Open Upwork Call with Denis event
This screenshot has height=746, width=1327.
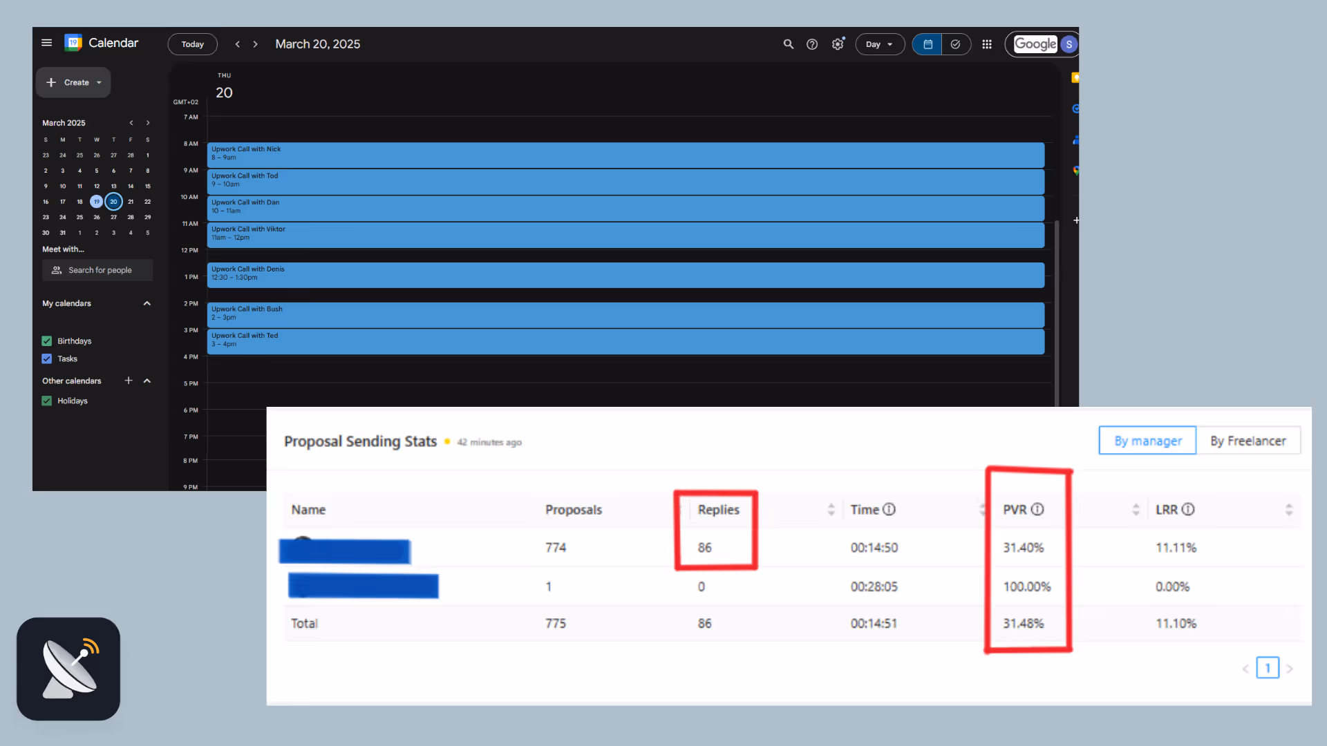pos(625,275)
